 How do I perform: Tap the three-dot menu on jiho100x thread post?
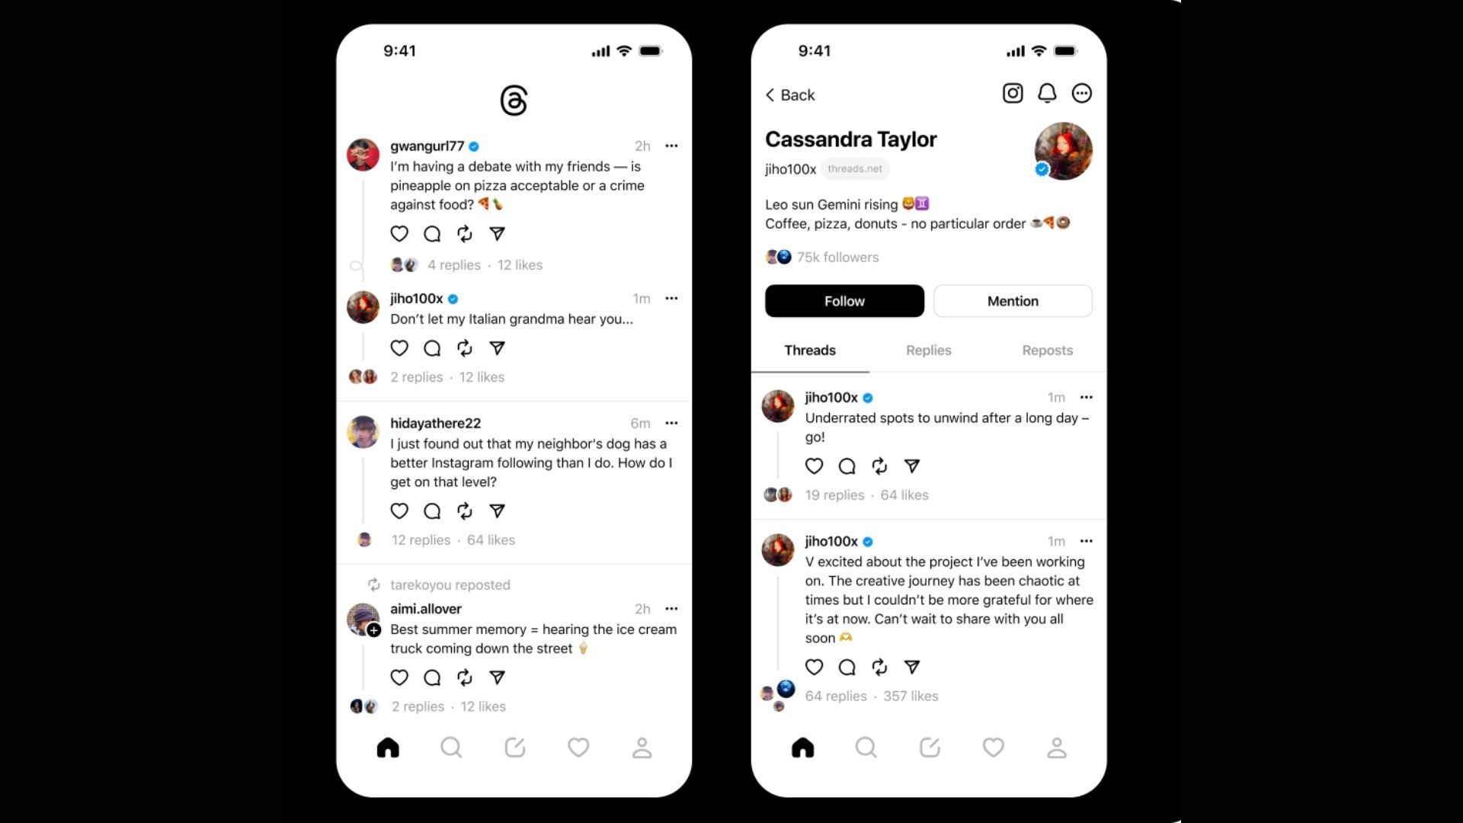pyautogui.click(x=672, y=297)
